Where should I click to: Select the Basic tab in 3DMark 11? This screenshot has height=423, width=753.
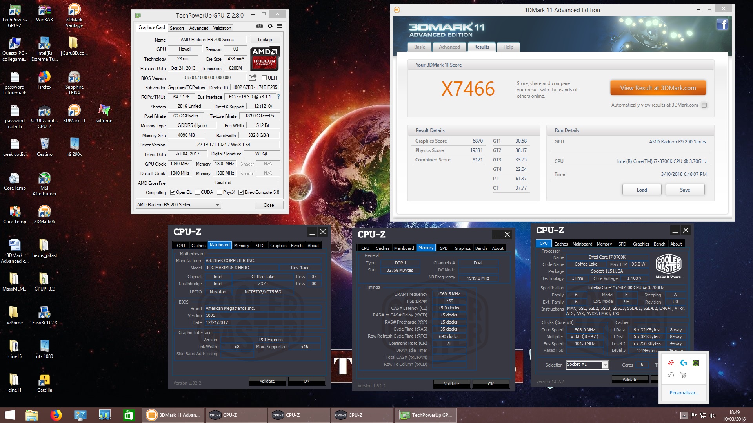click(419, 47)
